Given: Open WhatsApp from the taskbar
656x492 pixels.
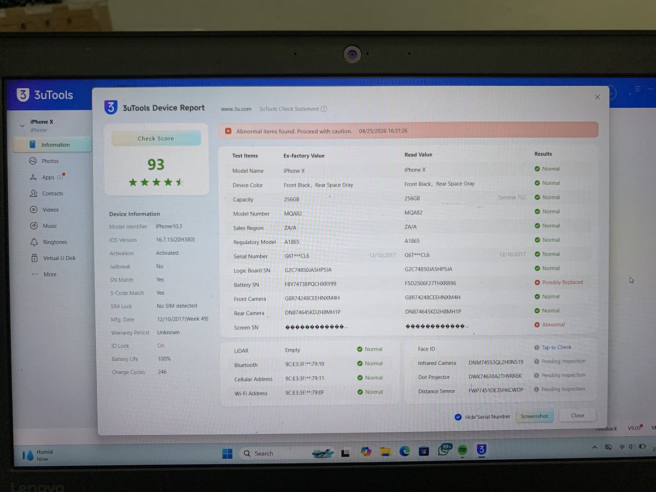Looking at the screenshot, I should point(443,451).
